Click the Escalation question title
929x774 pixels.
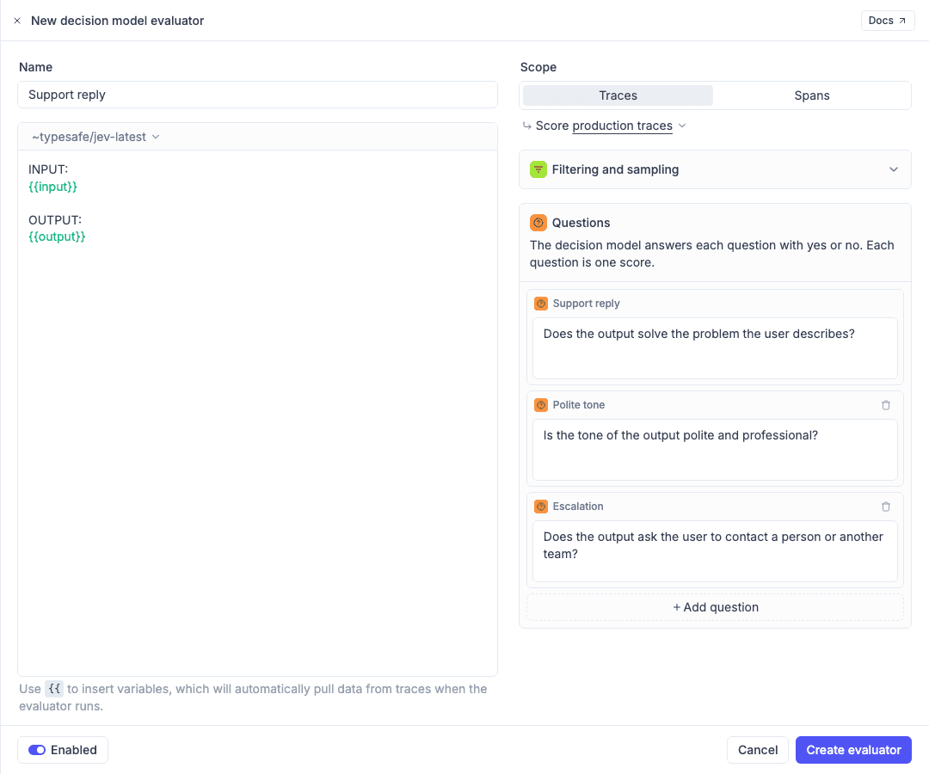pos(578,507)
